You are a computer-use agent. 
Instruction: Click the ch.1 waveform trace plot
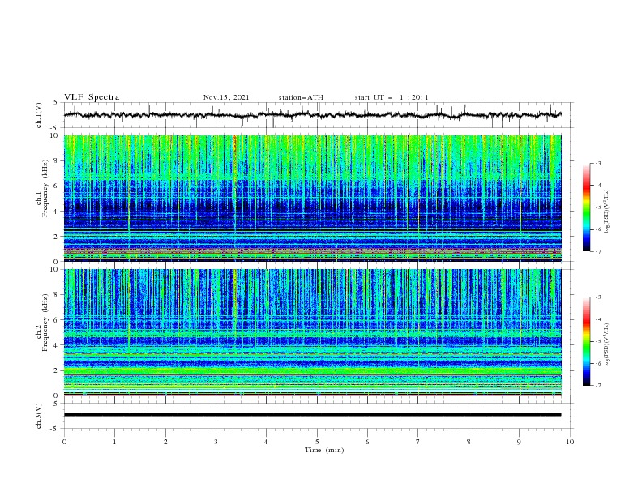pyautogui.click(x=319, y=115)
